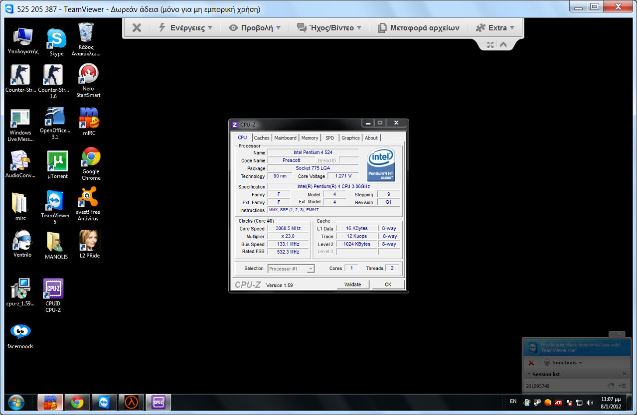Click OK in the CPU-Z window

[x=388, y=284]
